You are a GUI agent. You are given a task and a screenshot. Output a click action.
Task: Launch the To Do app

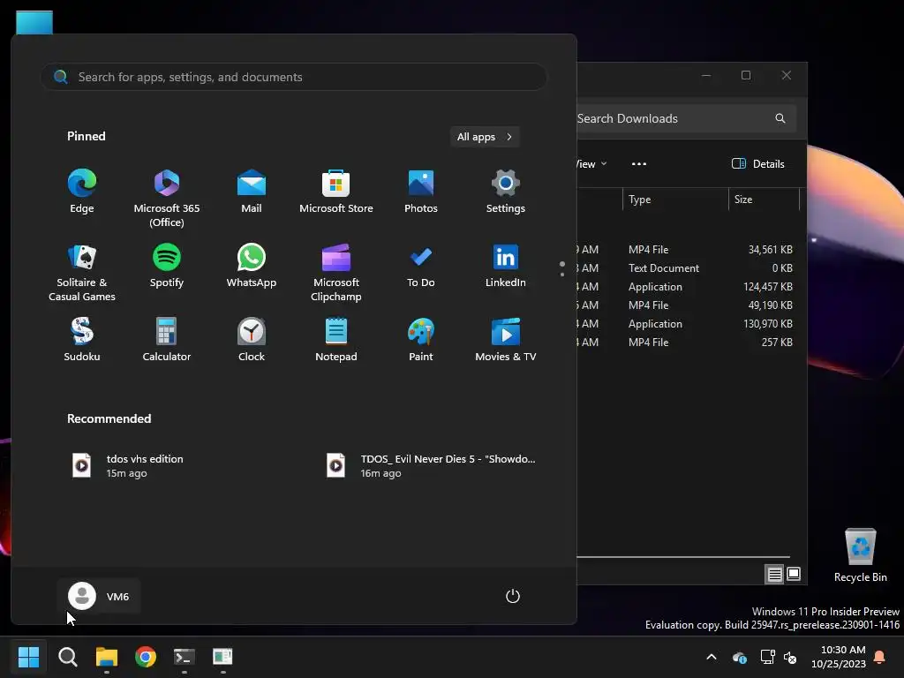421,266
